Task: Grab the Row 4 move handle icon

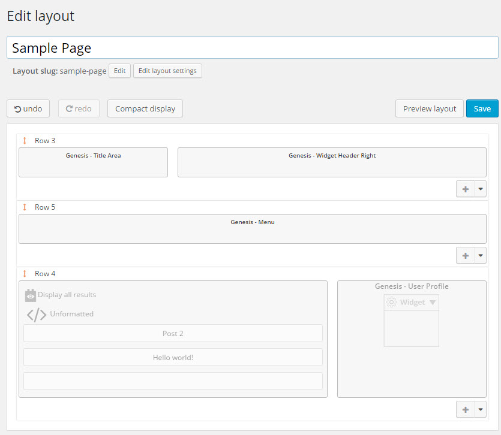Action: pos(25,273)
